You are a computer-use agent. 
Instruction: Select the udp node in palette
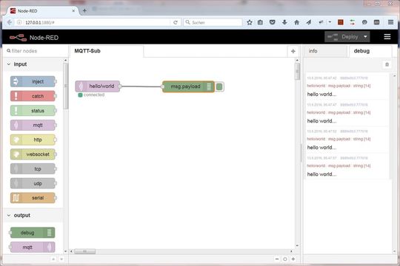tap(33, 183)
